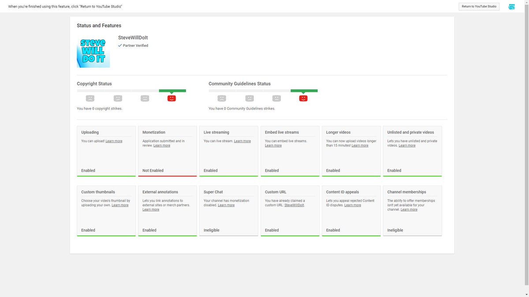Open Learn more in the Channel memberships card

(409, 210)
